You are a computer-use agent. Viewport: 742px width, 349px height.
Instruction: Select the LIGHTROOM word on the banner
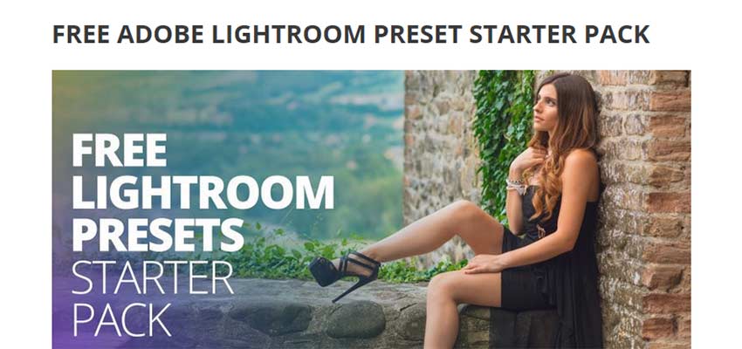pyautogui.click(x=203, y=193)
